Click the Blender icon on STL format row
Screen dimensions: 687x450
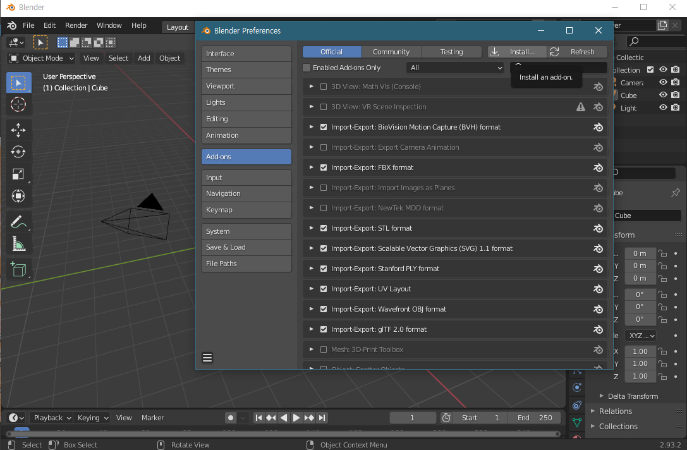(x=598, y=228)
